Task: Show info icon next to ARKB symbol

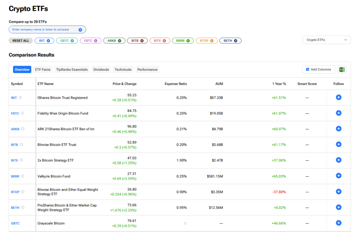Action: click(x=23, y=129)
